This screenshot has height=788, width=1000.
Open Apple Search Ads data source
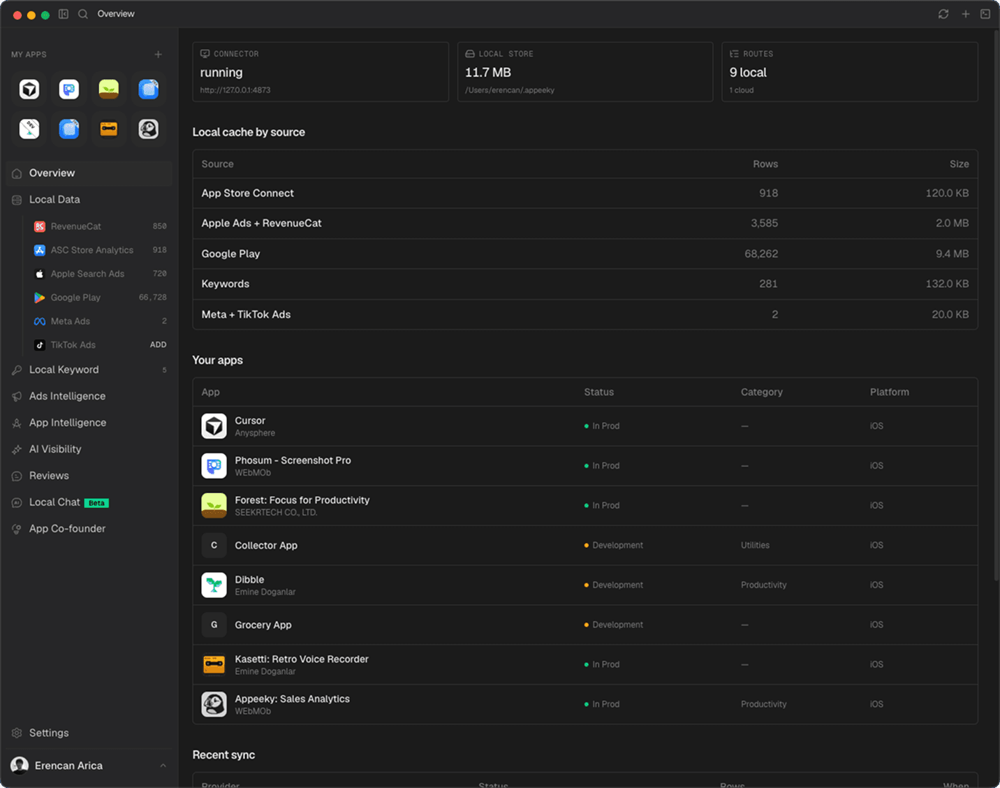[100, 274]
